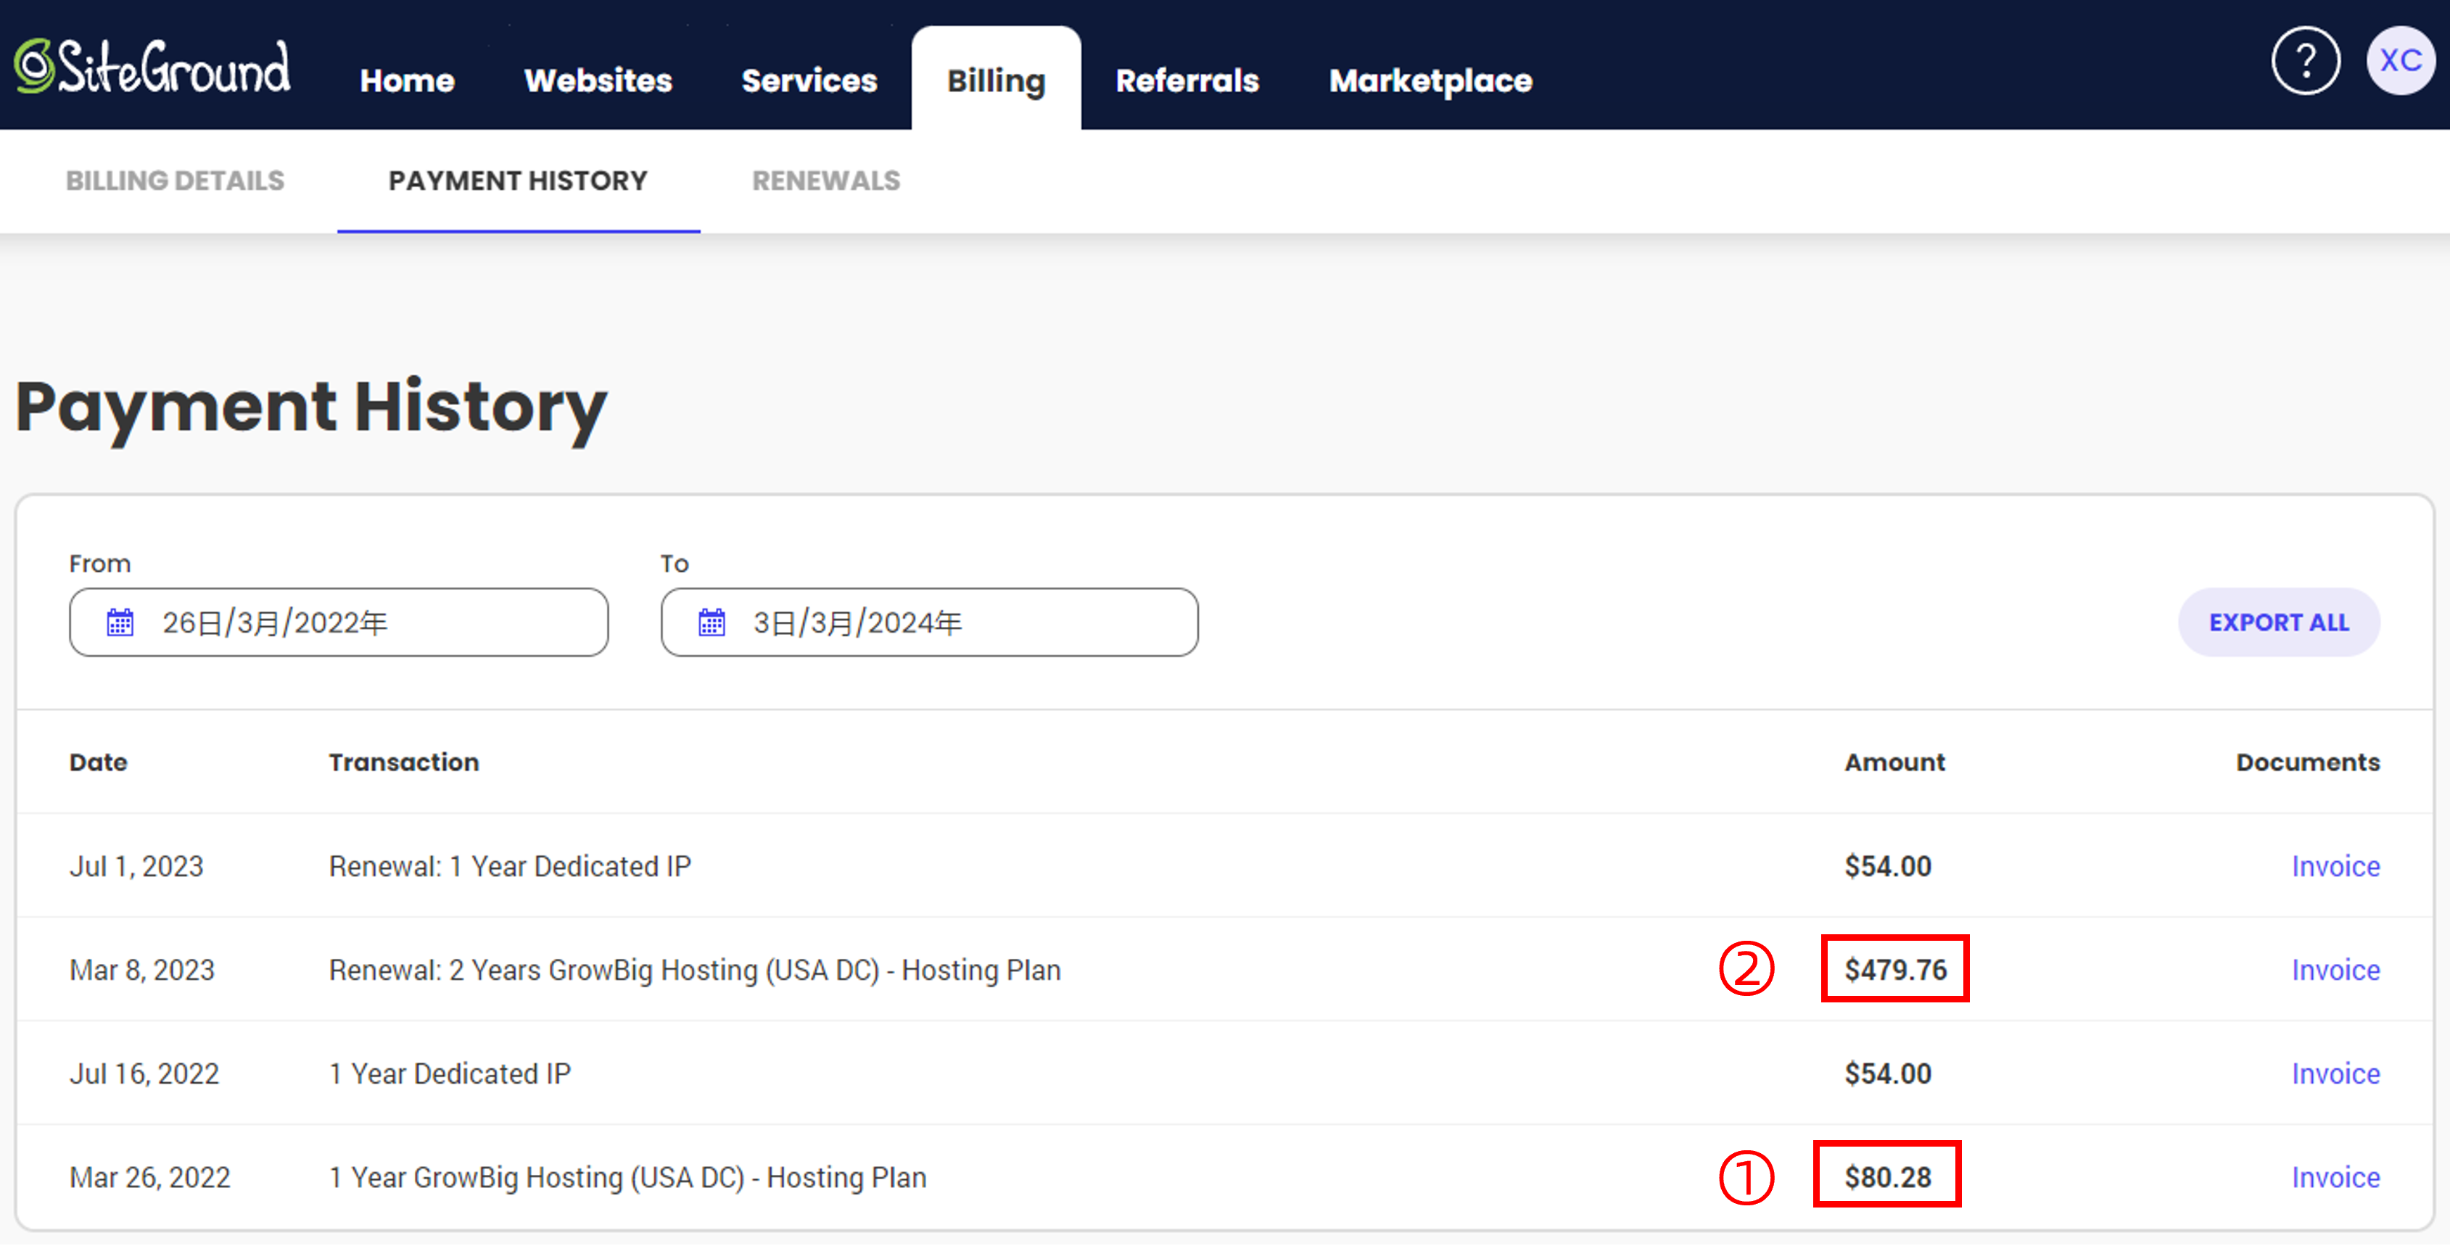Open the Home navigation tab
The image size is (2450, 1251).
tap(407, 80)
